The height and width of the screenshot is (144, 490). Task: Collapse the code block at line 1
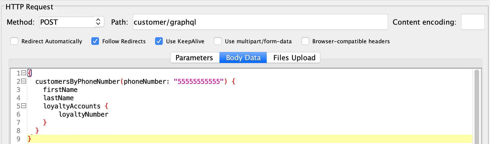tap(24, 73)
